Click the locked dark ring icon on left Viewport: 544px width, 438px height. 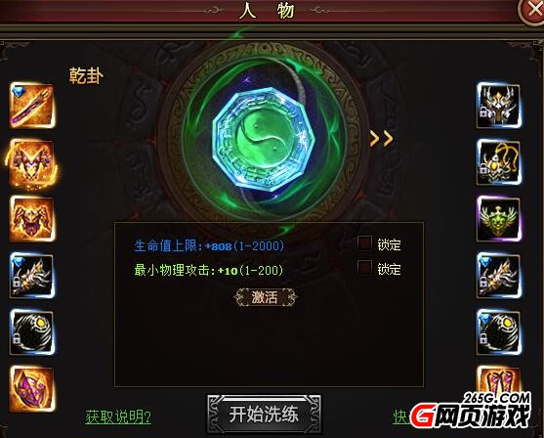pyautogui.click(x=32, y=332)
